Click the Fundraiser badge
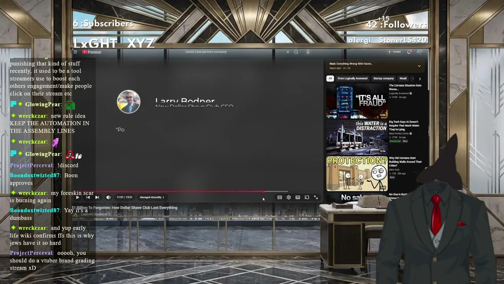Viewport: 504px width, 284px height. 395,141
